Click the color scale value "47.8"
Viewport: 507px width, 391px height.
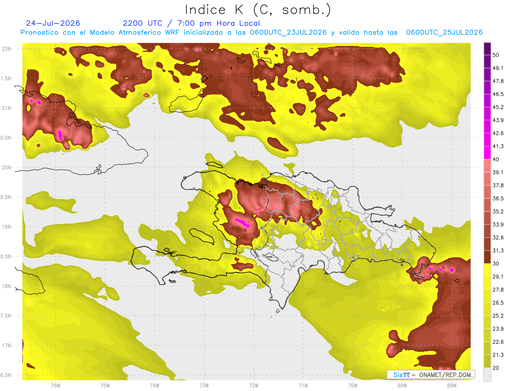click(498, 81)
